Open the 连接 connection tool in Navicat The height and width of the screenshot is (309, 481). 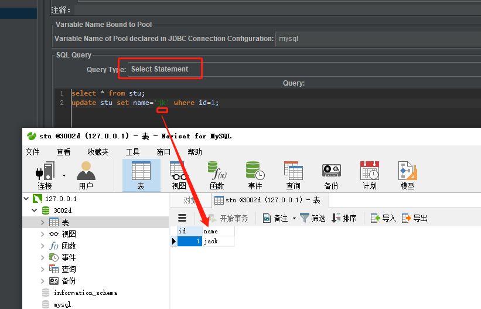point(45,175)
